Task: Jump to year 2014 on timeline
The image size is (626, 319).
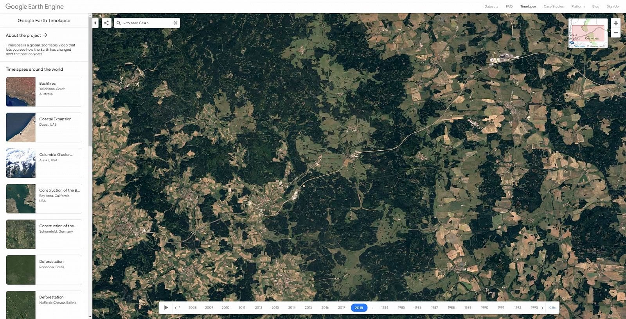Action: tap(292, 308)
